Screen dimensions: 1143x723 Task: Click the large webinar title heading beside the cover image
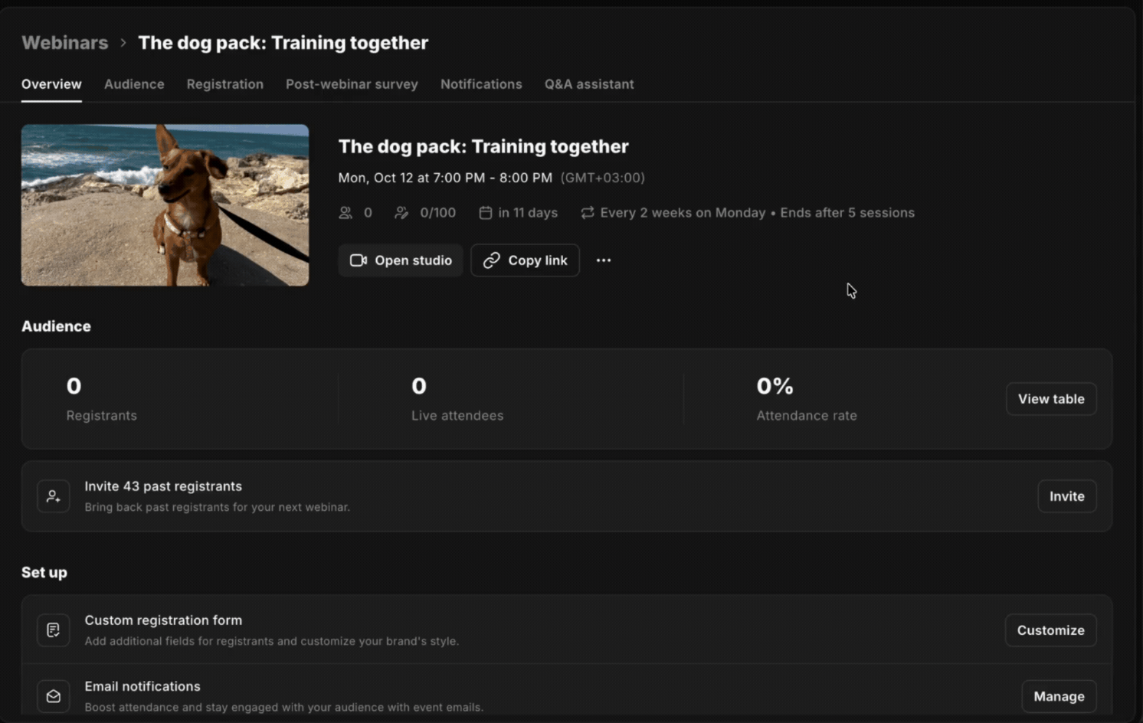tap(483, 146)
